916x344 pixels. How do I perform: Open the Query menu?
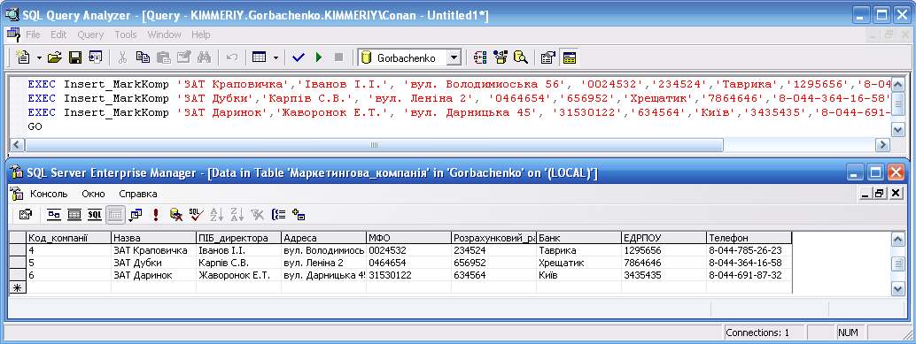pyautogui.click(x=90, y=34)
